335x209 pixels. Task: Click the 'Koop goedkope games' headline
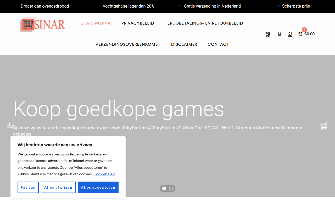pyautogui.click(x=119, y=109)
